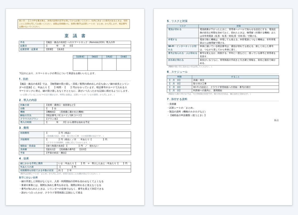Screen dimensions: 298x215
Task: Click the '補助金・助成金' row label
Action: point(32,146)
